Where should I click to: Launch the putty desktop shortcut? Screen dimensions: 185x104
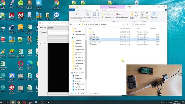[x=12, y=4]
